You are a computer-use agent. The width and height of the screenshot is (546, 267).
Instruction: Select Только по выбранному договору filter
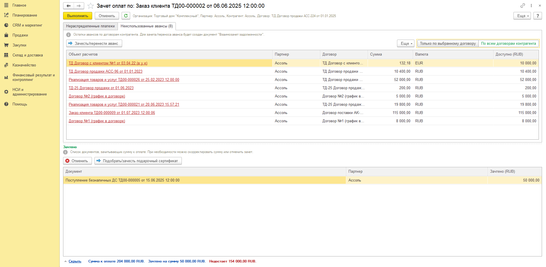tap(448, 44)
